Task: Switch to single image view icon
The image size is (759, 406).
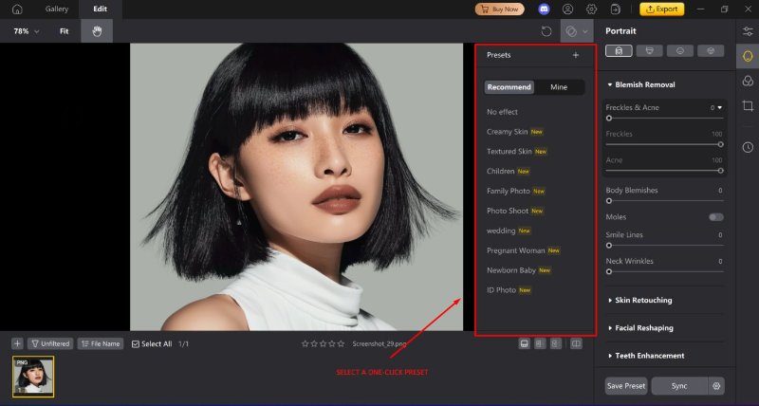Action: point(525,343)
